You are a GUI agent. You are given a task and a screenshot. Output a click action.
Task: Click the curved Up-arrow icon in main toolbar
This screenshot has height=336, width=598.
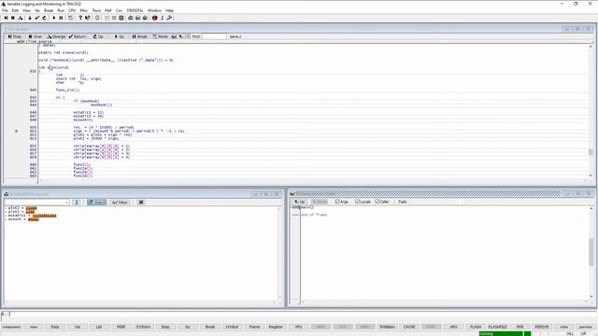[x=44, y=18]
